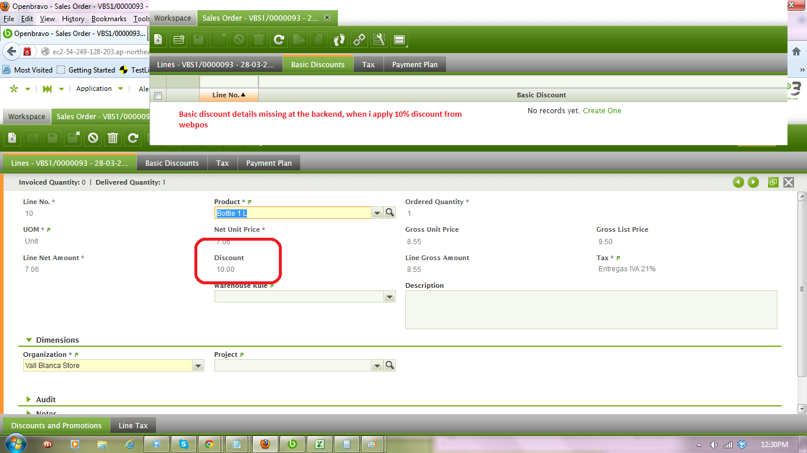Viewport: 807px width, 453px height.
Task: Click the Openbravo quick create star icon
Action: (x=14, y=88)
